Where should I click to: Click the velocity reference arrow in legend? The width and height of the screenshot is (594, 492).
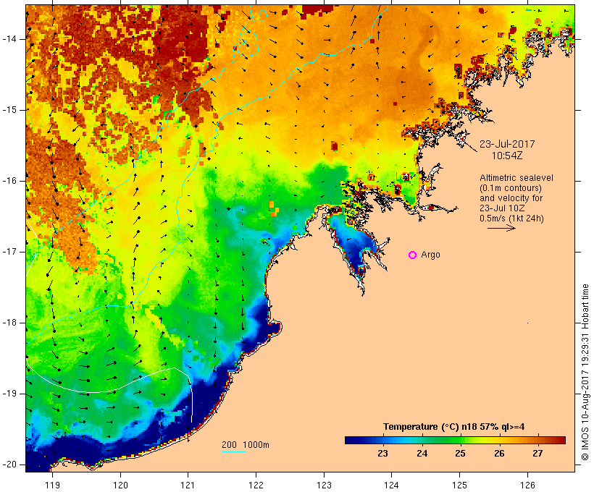click(501, 228)
